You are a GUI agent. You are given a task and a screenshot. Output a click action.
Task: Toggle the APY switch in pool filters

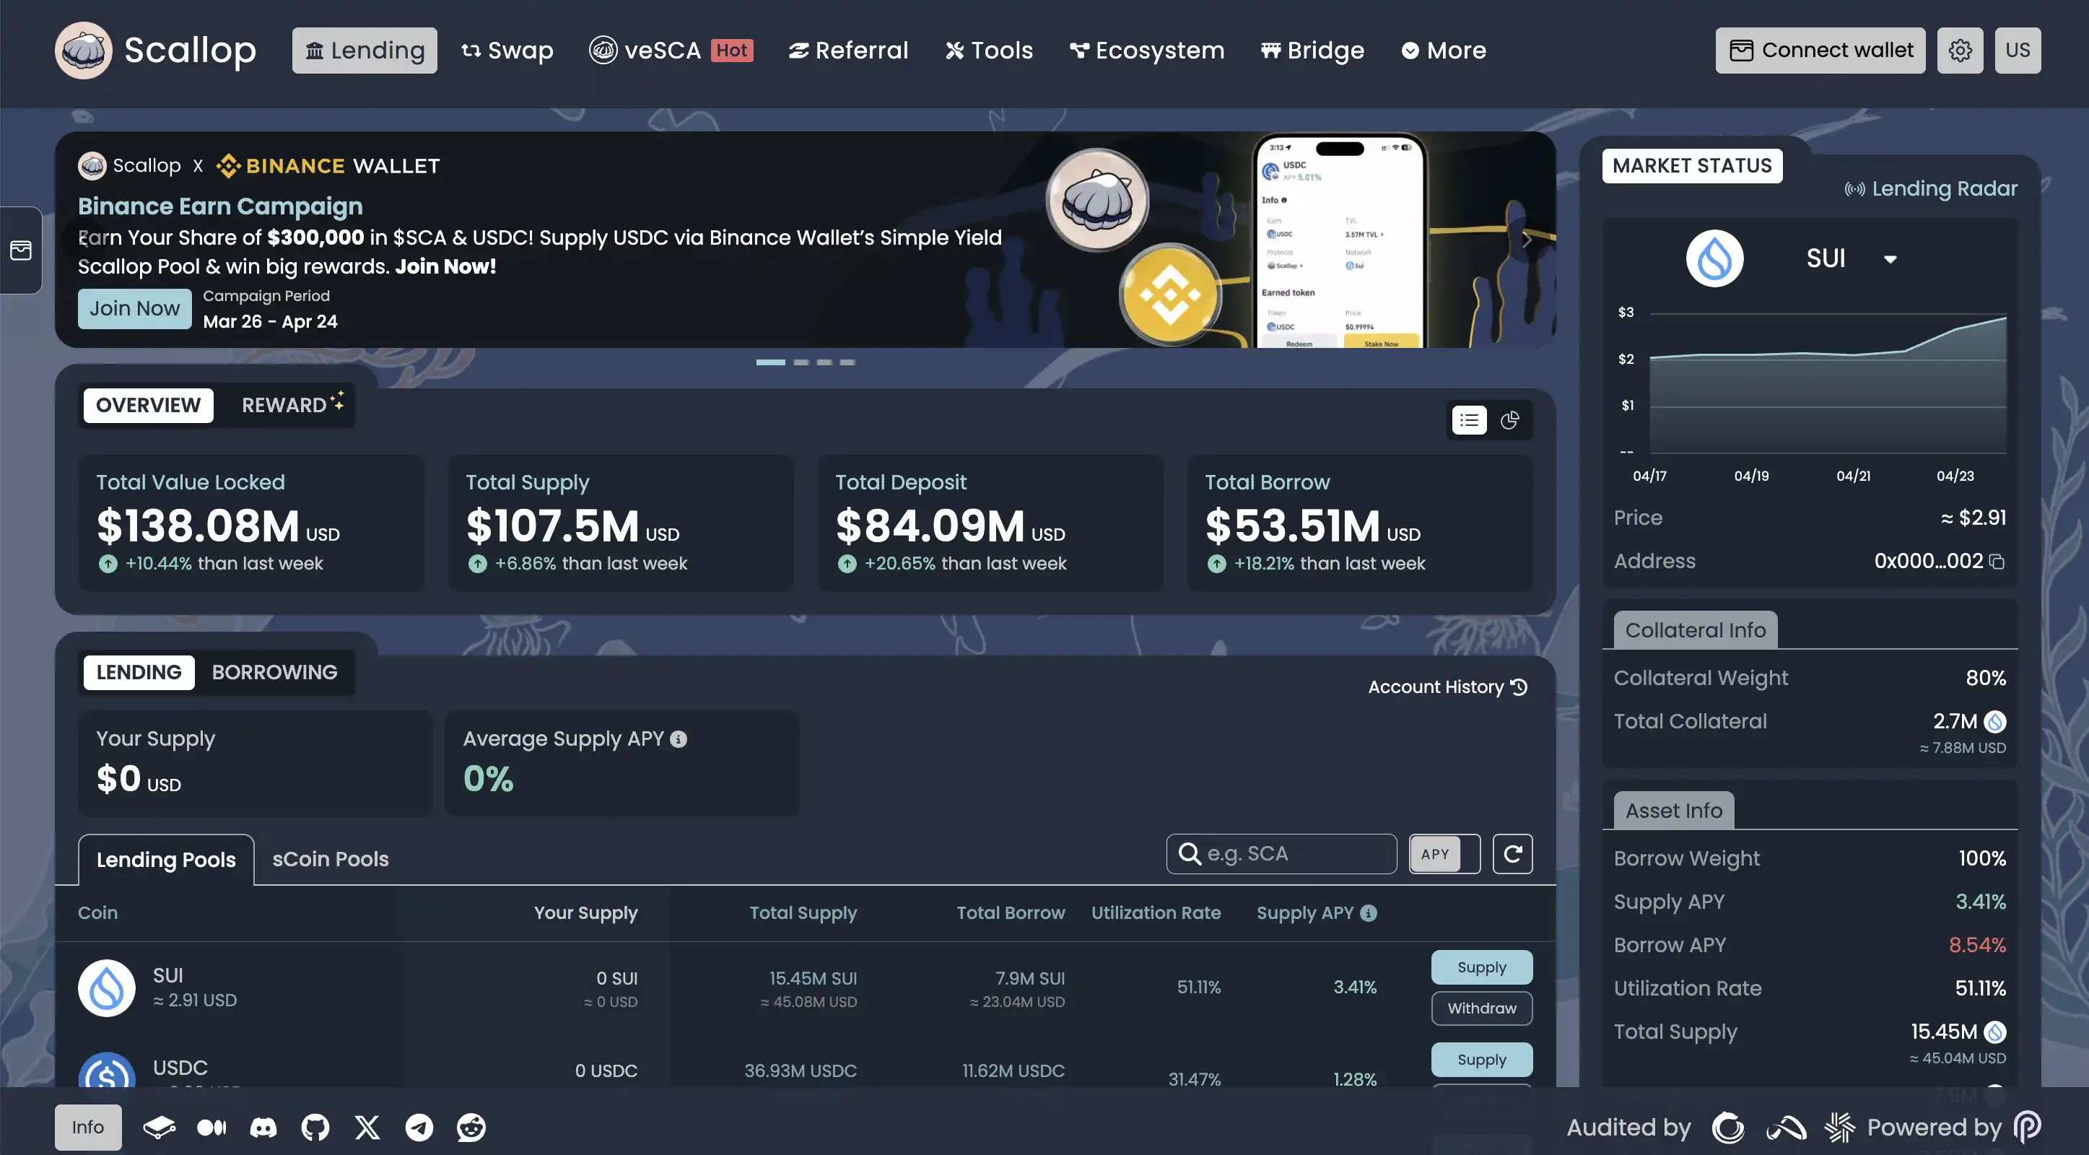tap(1444, 854)
